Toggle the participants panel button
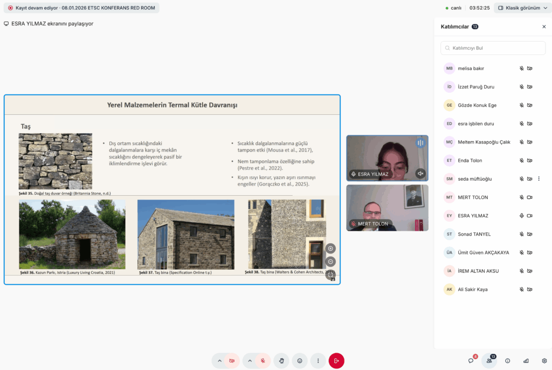This screenshot has width=552, height=370. pyautogui.click(x=489, y=361)
